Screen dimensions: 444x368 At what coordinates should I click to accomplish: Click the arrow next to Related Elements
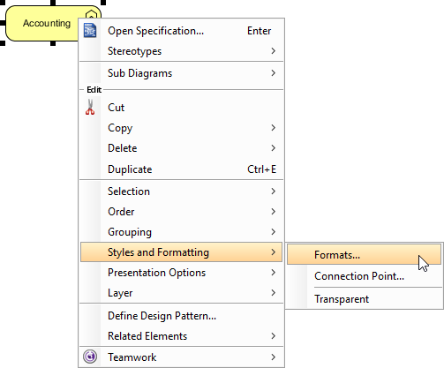pyautogui.click(x=274, y=336)
